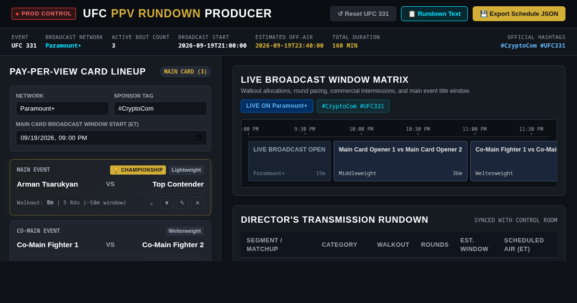The height and width of the screenshot is (303, 577).
Task: Click the Walkout column header
Action: pos(393,245)
